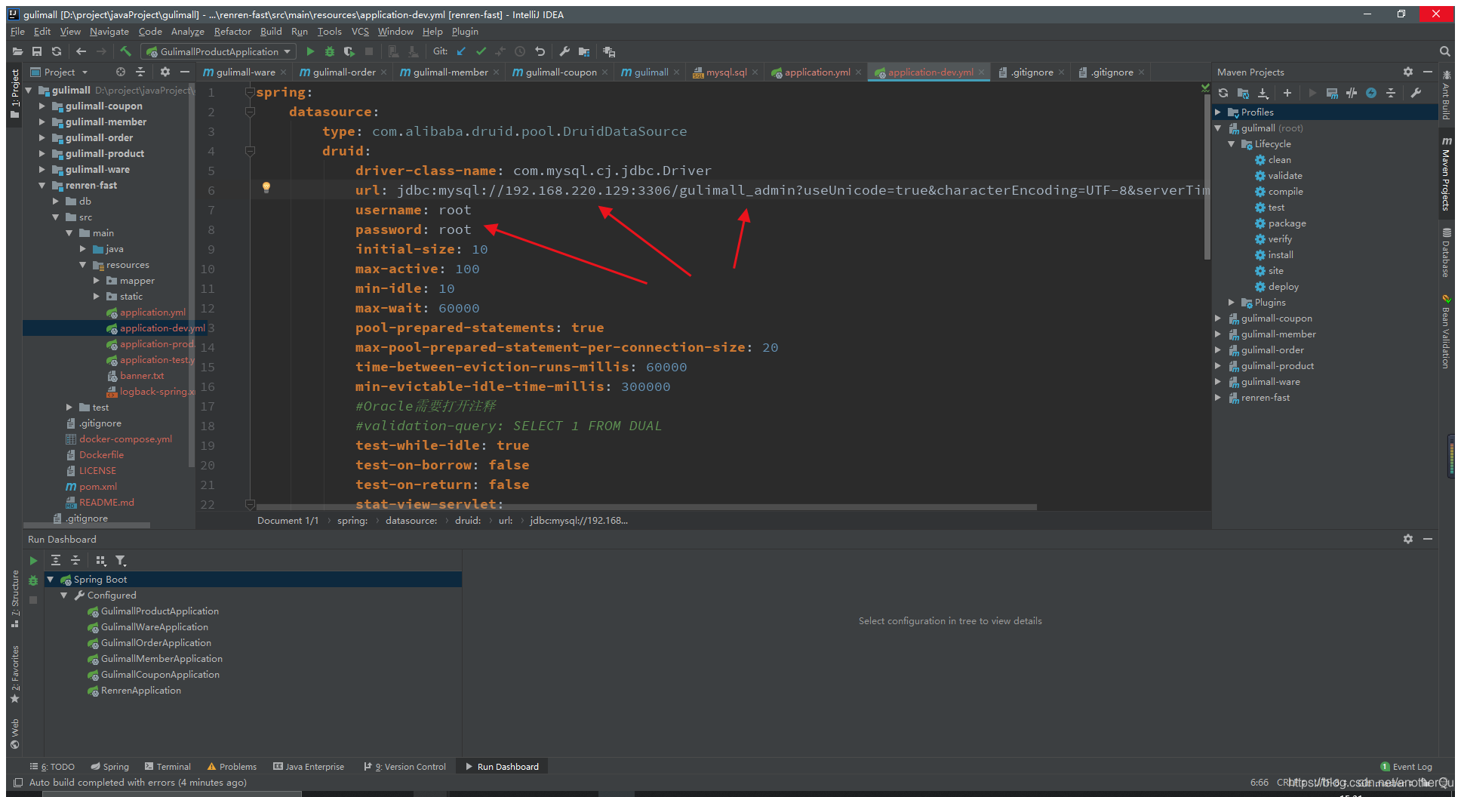Fold the spring block on line 1

(x=250, y=92)
